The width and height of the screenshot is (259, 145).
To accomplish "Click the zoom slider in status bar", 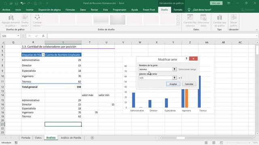I will [238, 143].
